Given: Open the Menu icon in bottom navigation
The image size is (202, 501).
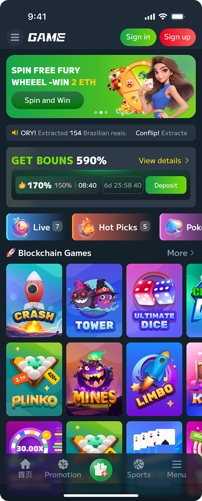Looking at the screenshot, I should click(x=177, y=464).
